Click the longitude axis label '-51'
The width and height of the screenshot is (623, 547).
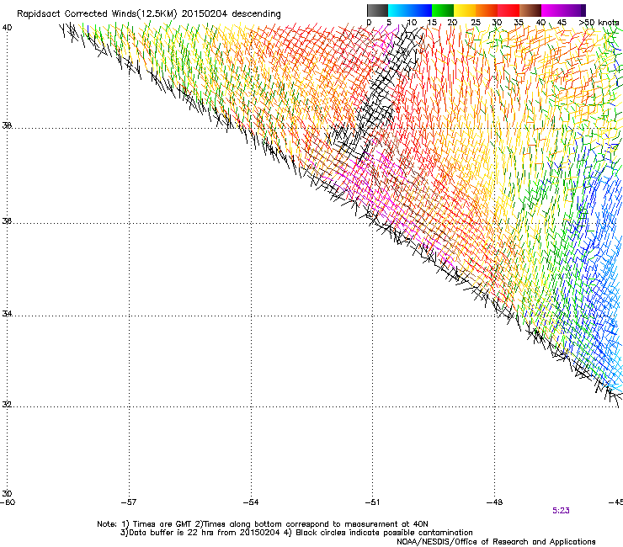pos(372,502)
